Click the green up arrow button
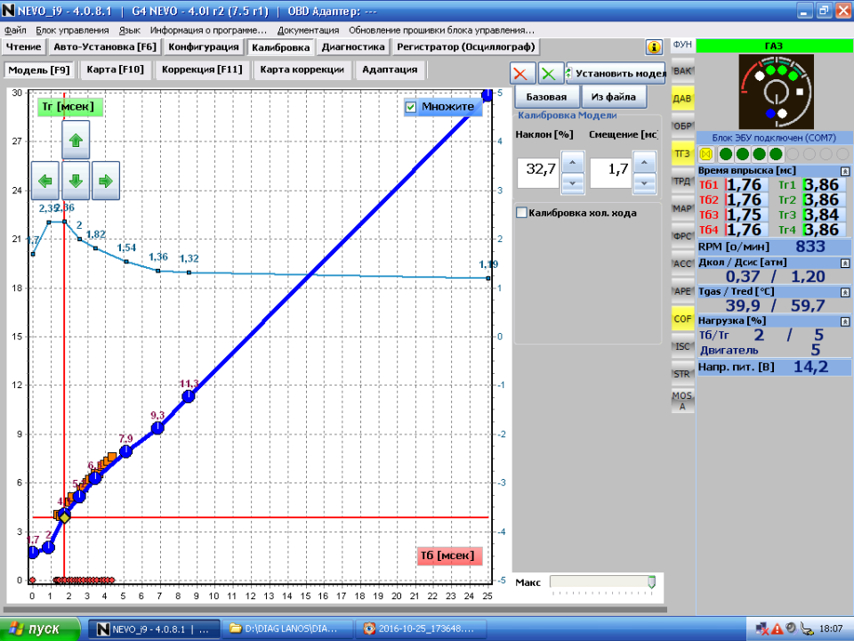The image size is (854, 641). [x=76, y=140]
